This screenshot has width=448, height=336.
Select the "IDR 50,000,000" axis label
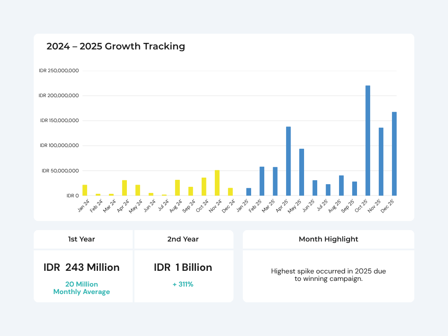pyautogui.click(x=60, y=171)
